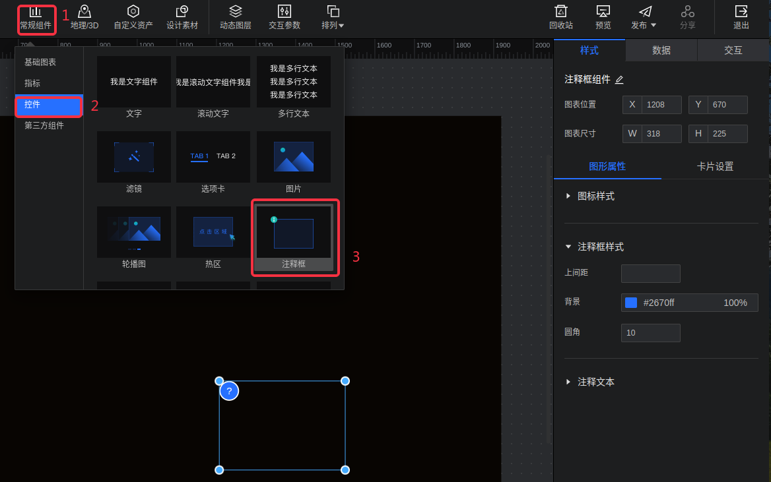Image resolution: width=771 pixels, height=482 pixels.
Task: Switch to the 数据 tab
Action: coord(661,50)
